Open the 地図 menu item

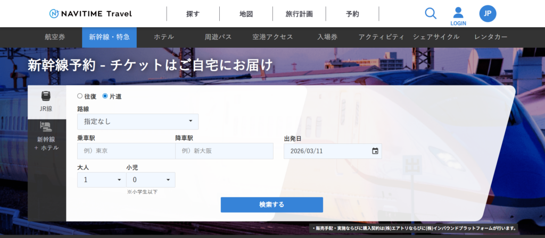[x=245, y=14]
